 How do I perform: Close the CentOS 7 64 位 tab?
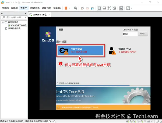[x=49, y=15]
